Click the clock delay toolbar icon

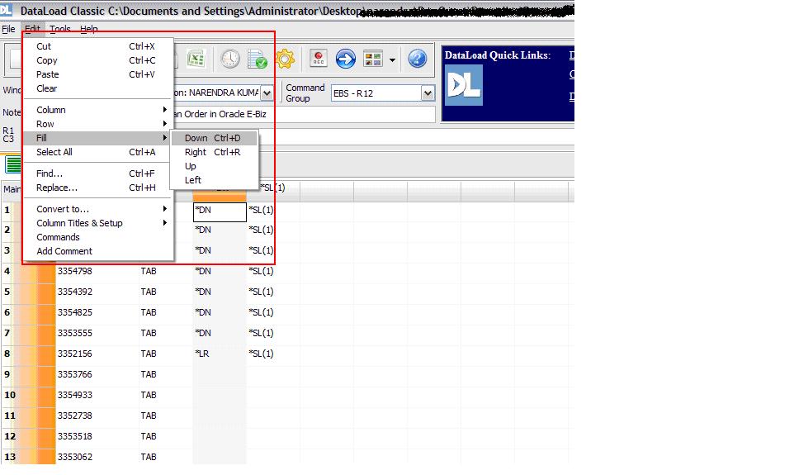[x=230, y=59]
